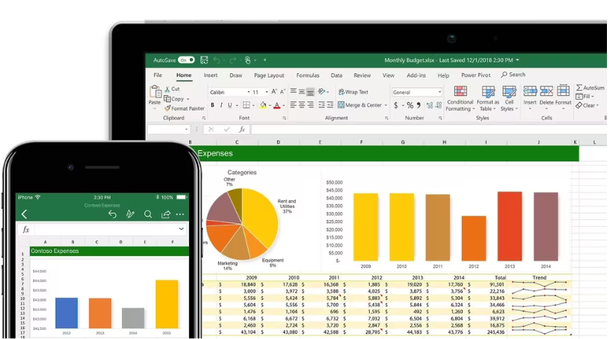Image resolution: width=610 pixels, height=339 pixels.
Task: Click the Merge & Center button
Action: point(360,105)
